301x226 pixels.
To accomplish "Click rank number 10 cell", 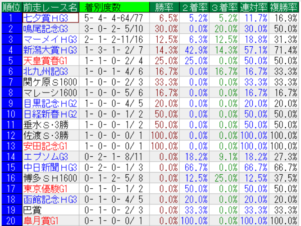I will coord(12,114).
